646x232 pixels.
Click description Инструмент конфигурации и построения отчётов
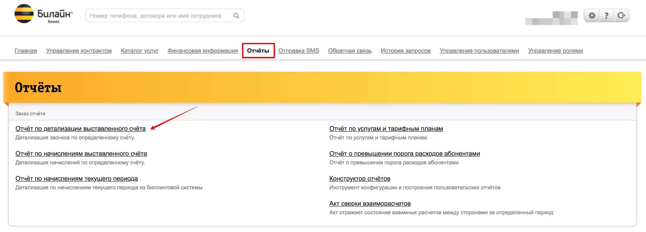415,188
